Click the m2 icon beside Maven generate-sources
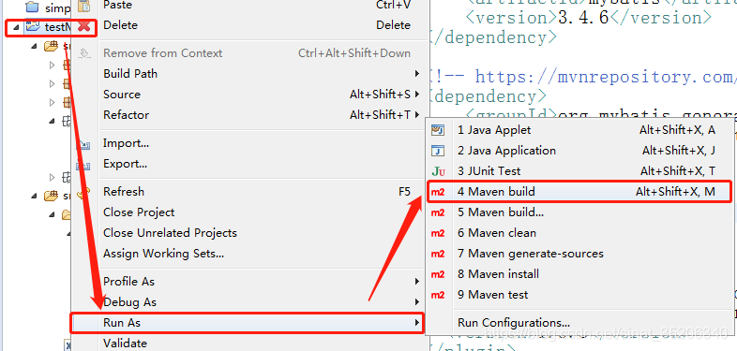Screen dimensions: 737x351 click(x=438, y=254)
